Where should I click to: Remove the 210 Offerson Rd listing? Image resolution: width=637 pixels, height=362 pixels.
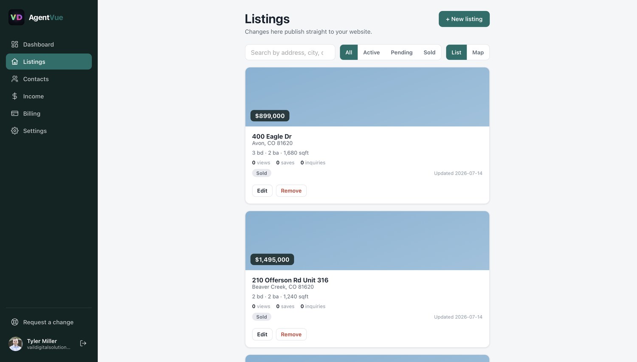291,334
